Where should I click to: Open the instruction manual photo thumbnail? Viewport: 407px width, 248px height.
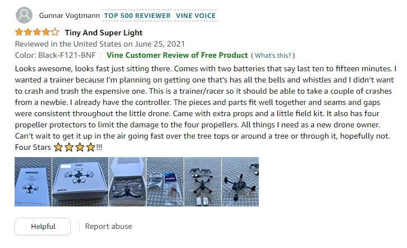(x=33, y=182)
